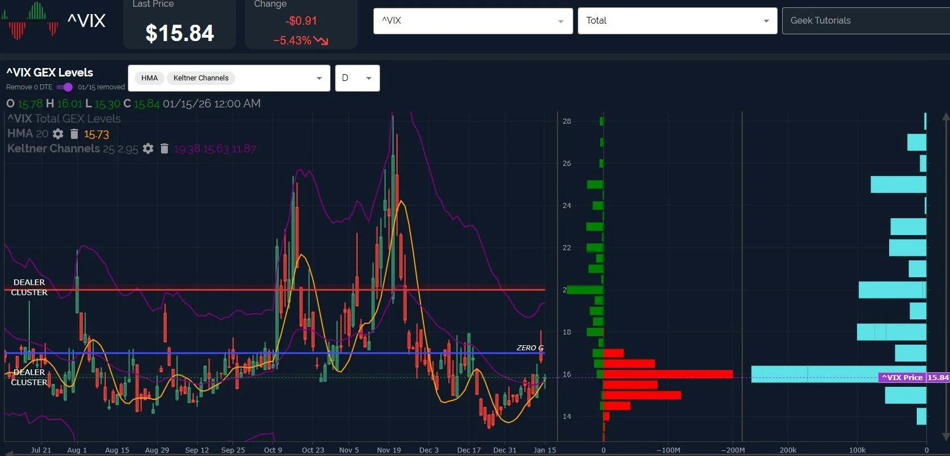
Task: Open Keltner Channels settings gear
Action: [x=148, y=148]
